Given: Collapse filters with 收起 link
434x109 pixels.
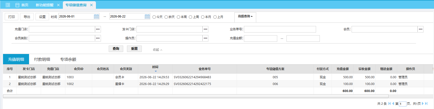Looking at the screenshot, I should tap(158, 50).
